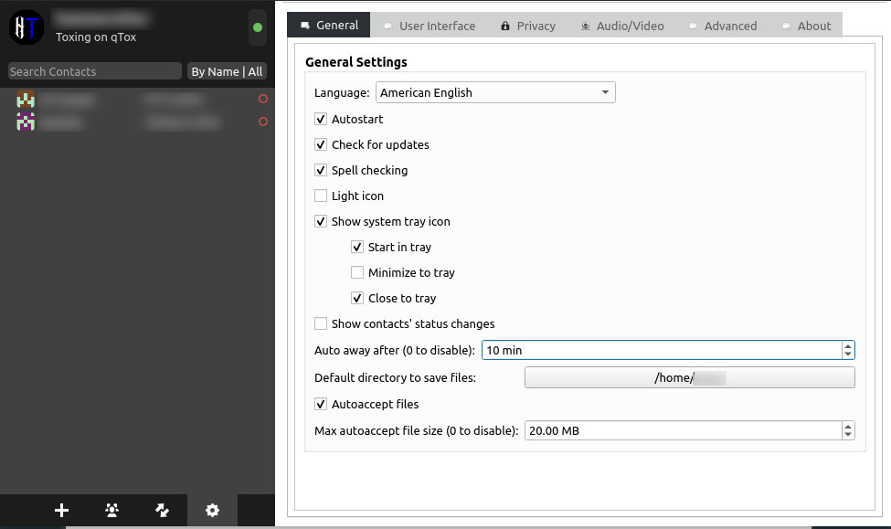Image resolution: width=891 pixels, height=529 pixels.
Task: Open the Privacy tab
Action: tap(528, 26)
